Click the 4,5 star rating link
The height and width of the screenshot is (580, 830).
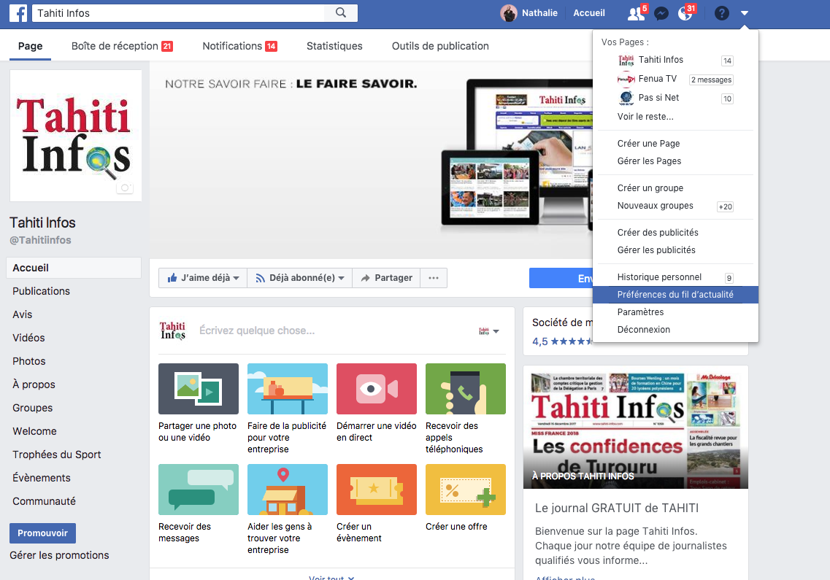(x=561, y=341)
